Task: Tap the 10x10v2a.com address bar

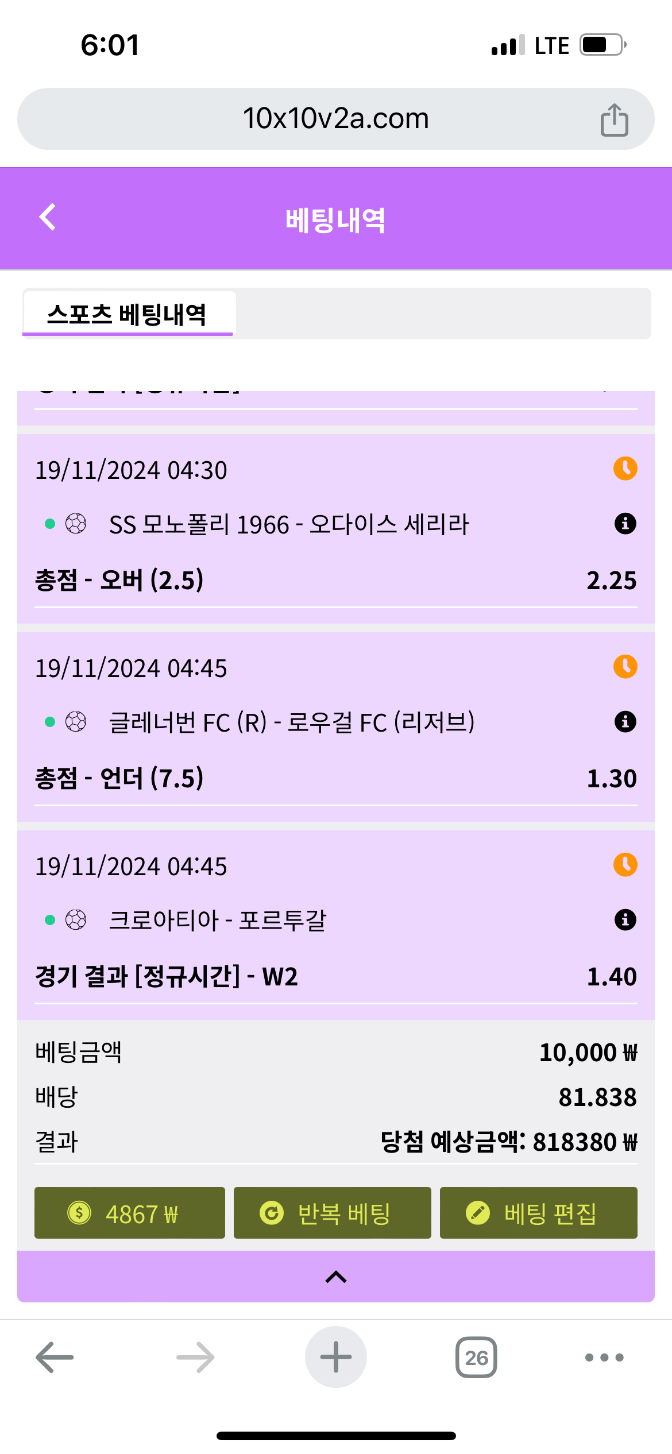Action: [x=335, y=119]
